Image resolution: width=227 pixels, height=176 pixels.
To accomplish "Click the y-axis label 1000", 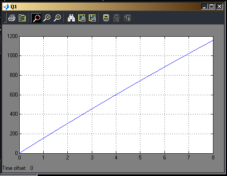I will point(13,55).
